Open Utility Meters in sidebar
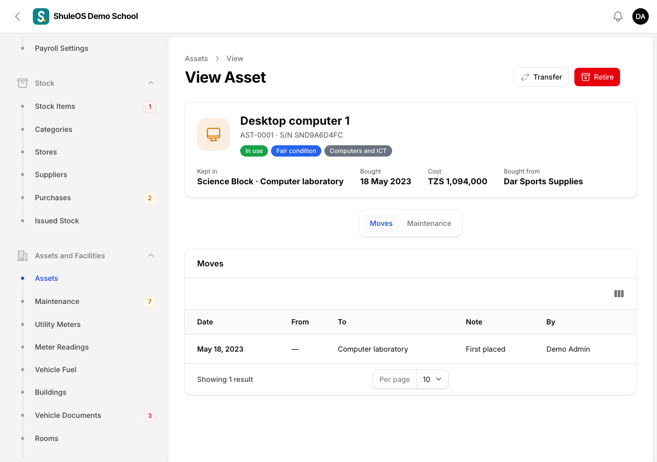The image size is (657, 462). (57, 324)
